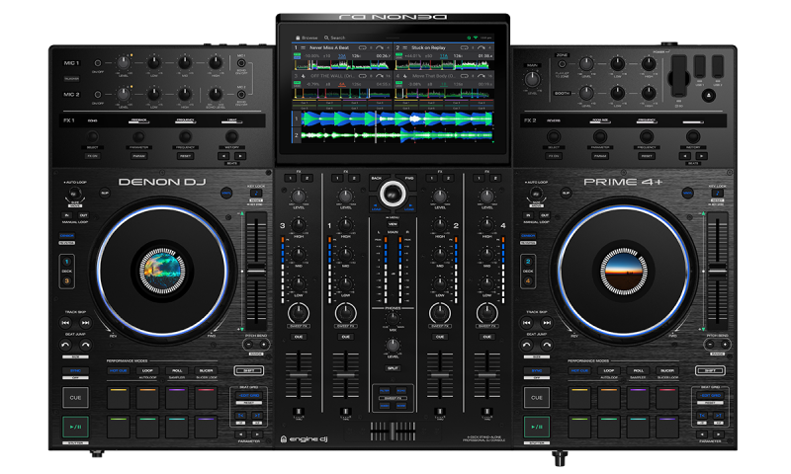Select deck 3 layer button
Image resolution: width=791 pixels, height=474 pixels.
66,280
